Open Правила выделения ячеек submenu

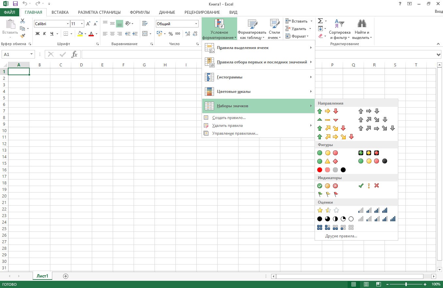coord(258,48)
